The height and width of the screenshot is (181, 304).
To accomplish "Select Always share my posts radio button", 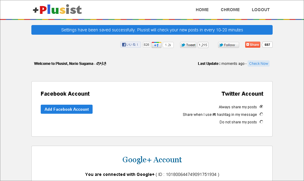I will pyautogui.click(x=261, y=107).
